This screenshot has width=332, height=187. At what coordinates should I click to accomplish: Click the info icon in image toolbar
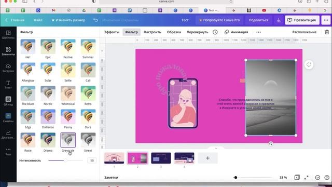(x=215, y=32)
